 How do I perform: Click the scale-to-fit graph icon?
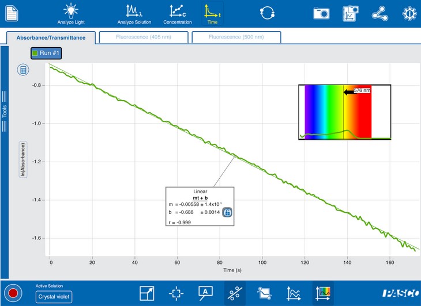[x=147, y=293]
